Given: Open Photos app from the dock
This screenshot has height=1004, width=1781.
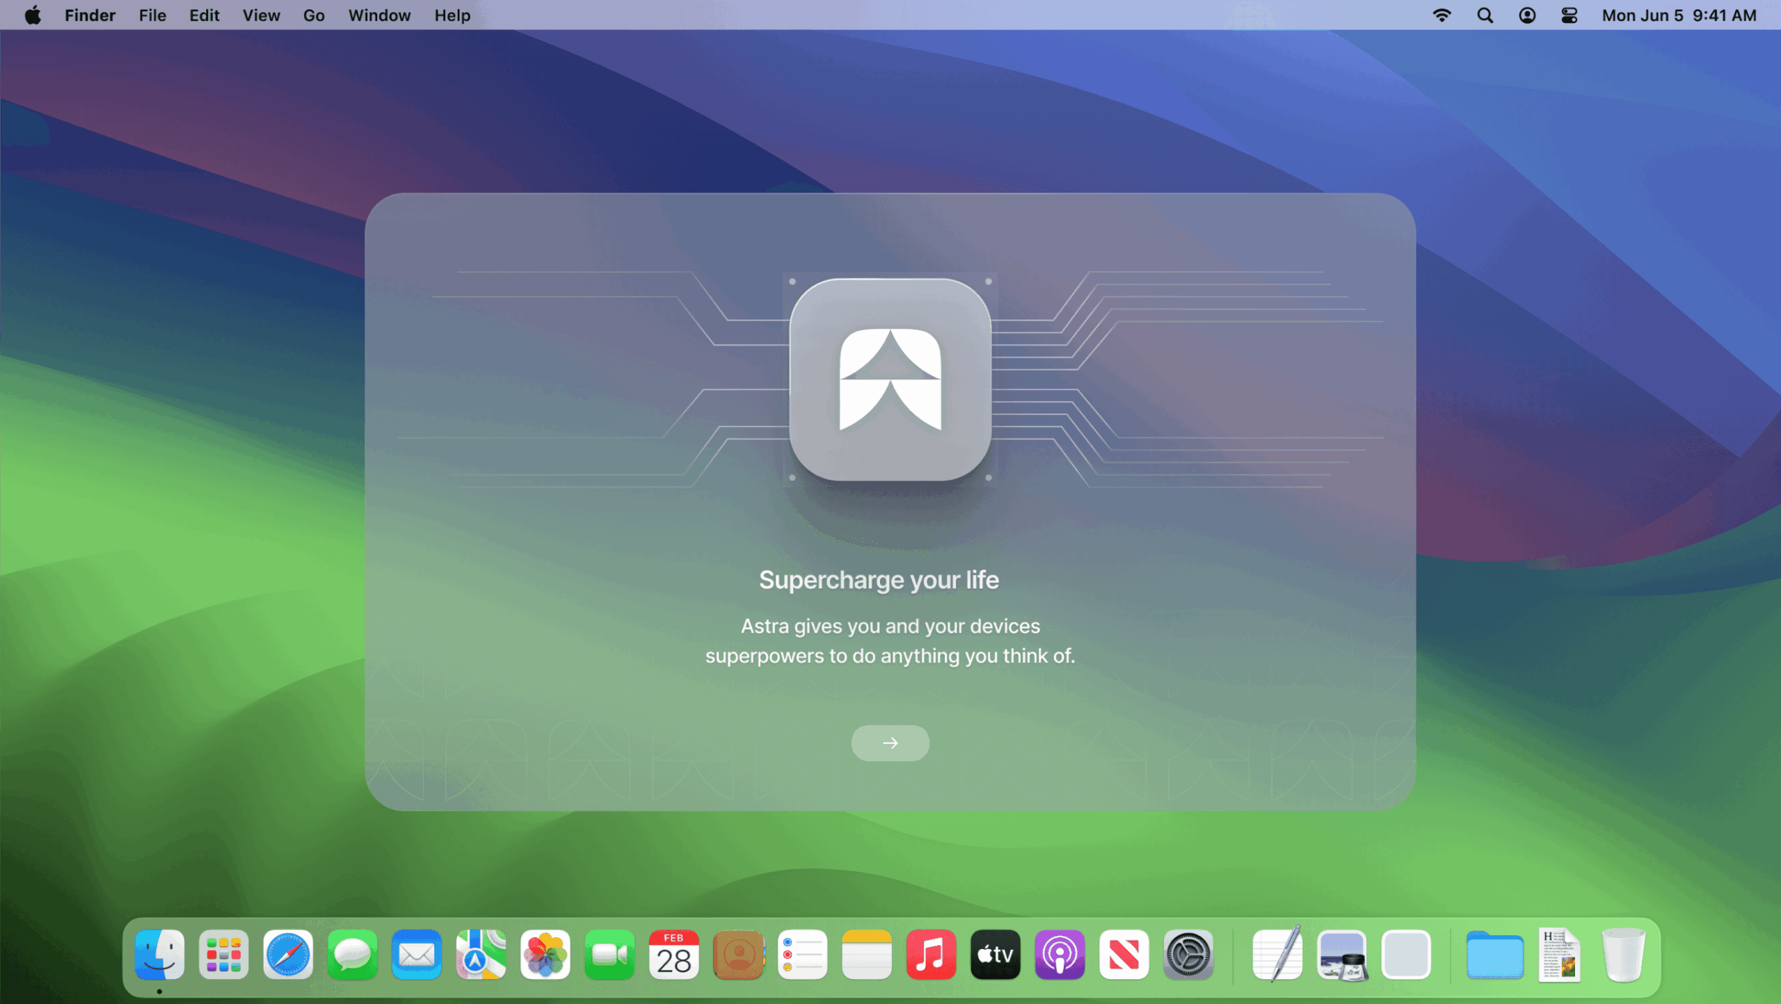Looking at the screenshot, I should tap(545, 955).
